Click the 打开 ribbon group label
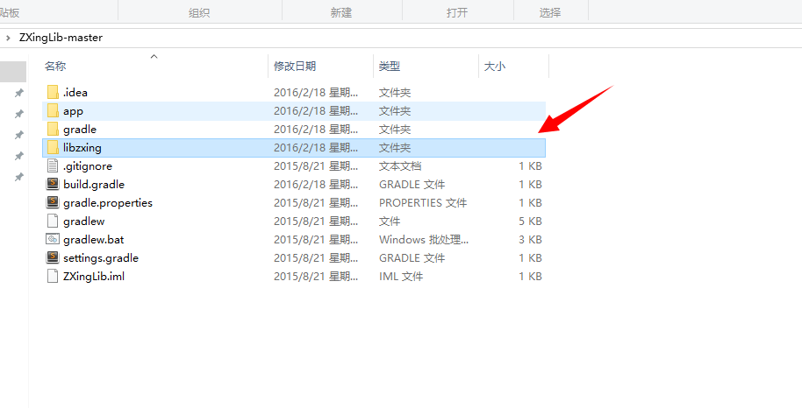The height and width of the screenshot is (408, 802). 457,12
